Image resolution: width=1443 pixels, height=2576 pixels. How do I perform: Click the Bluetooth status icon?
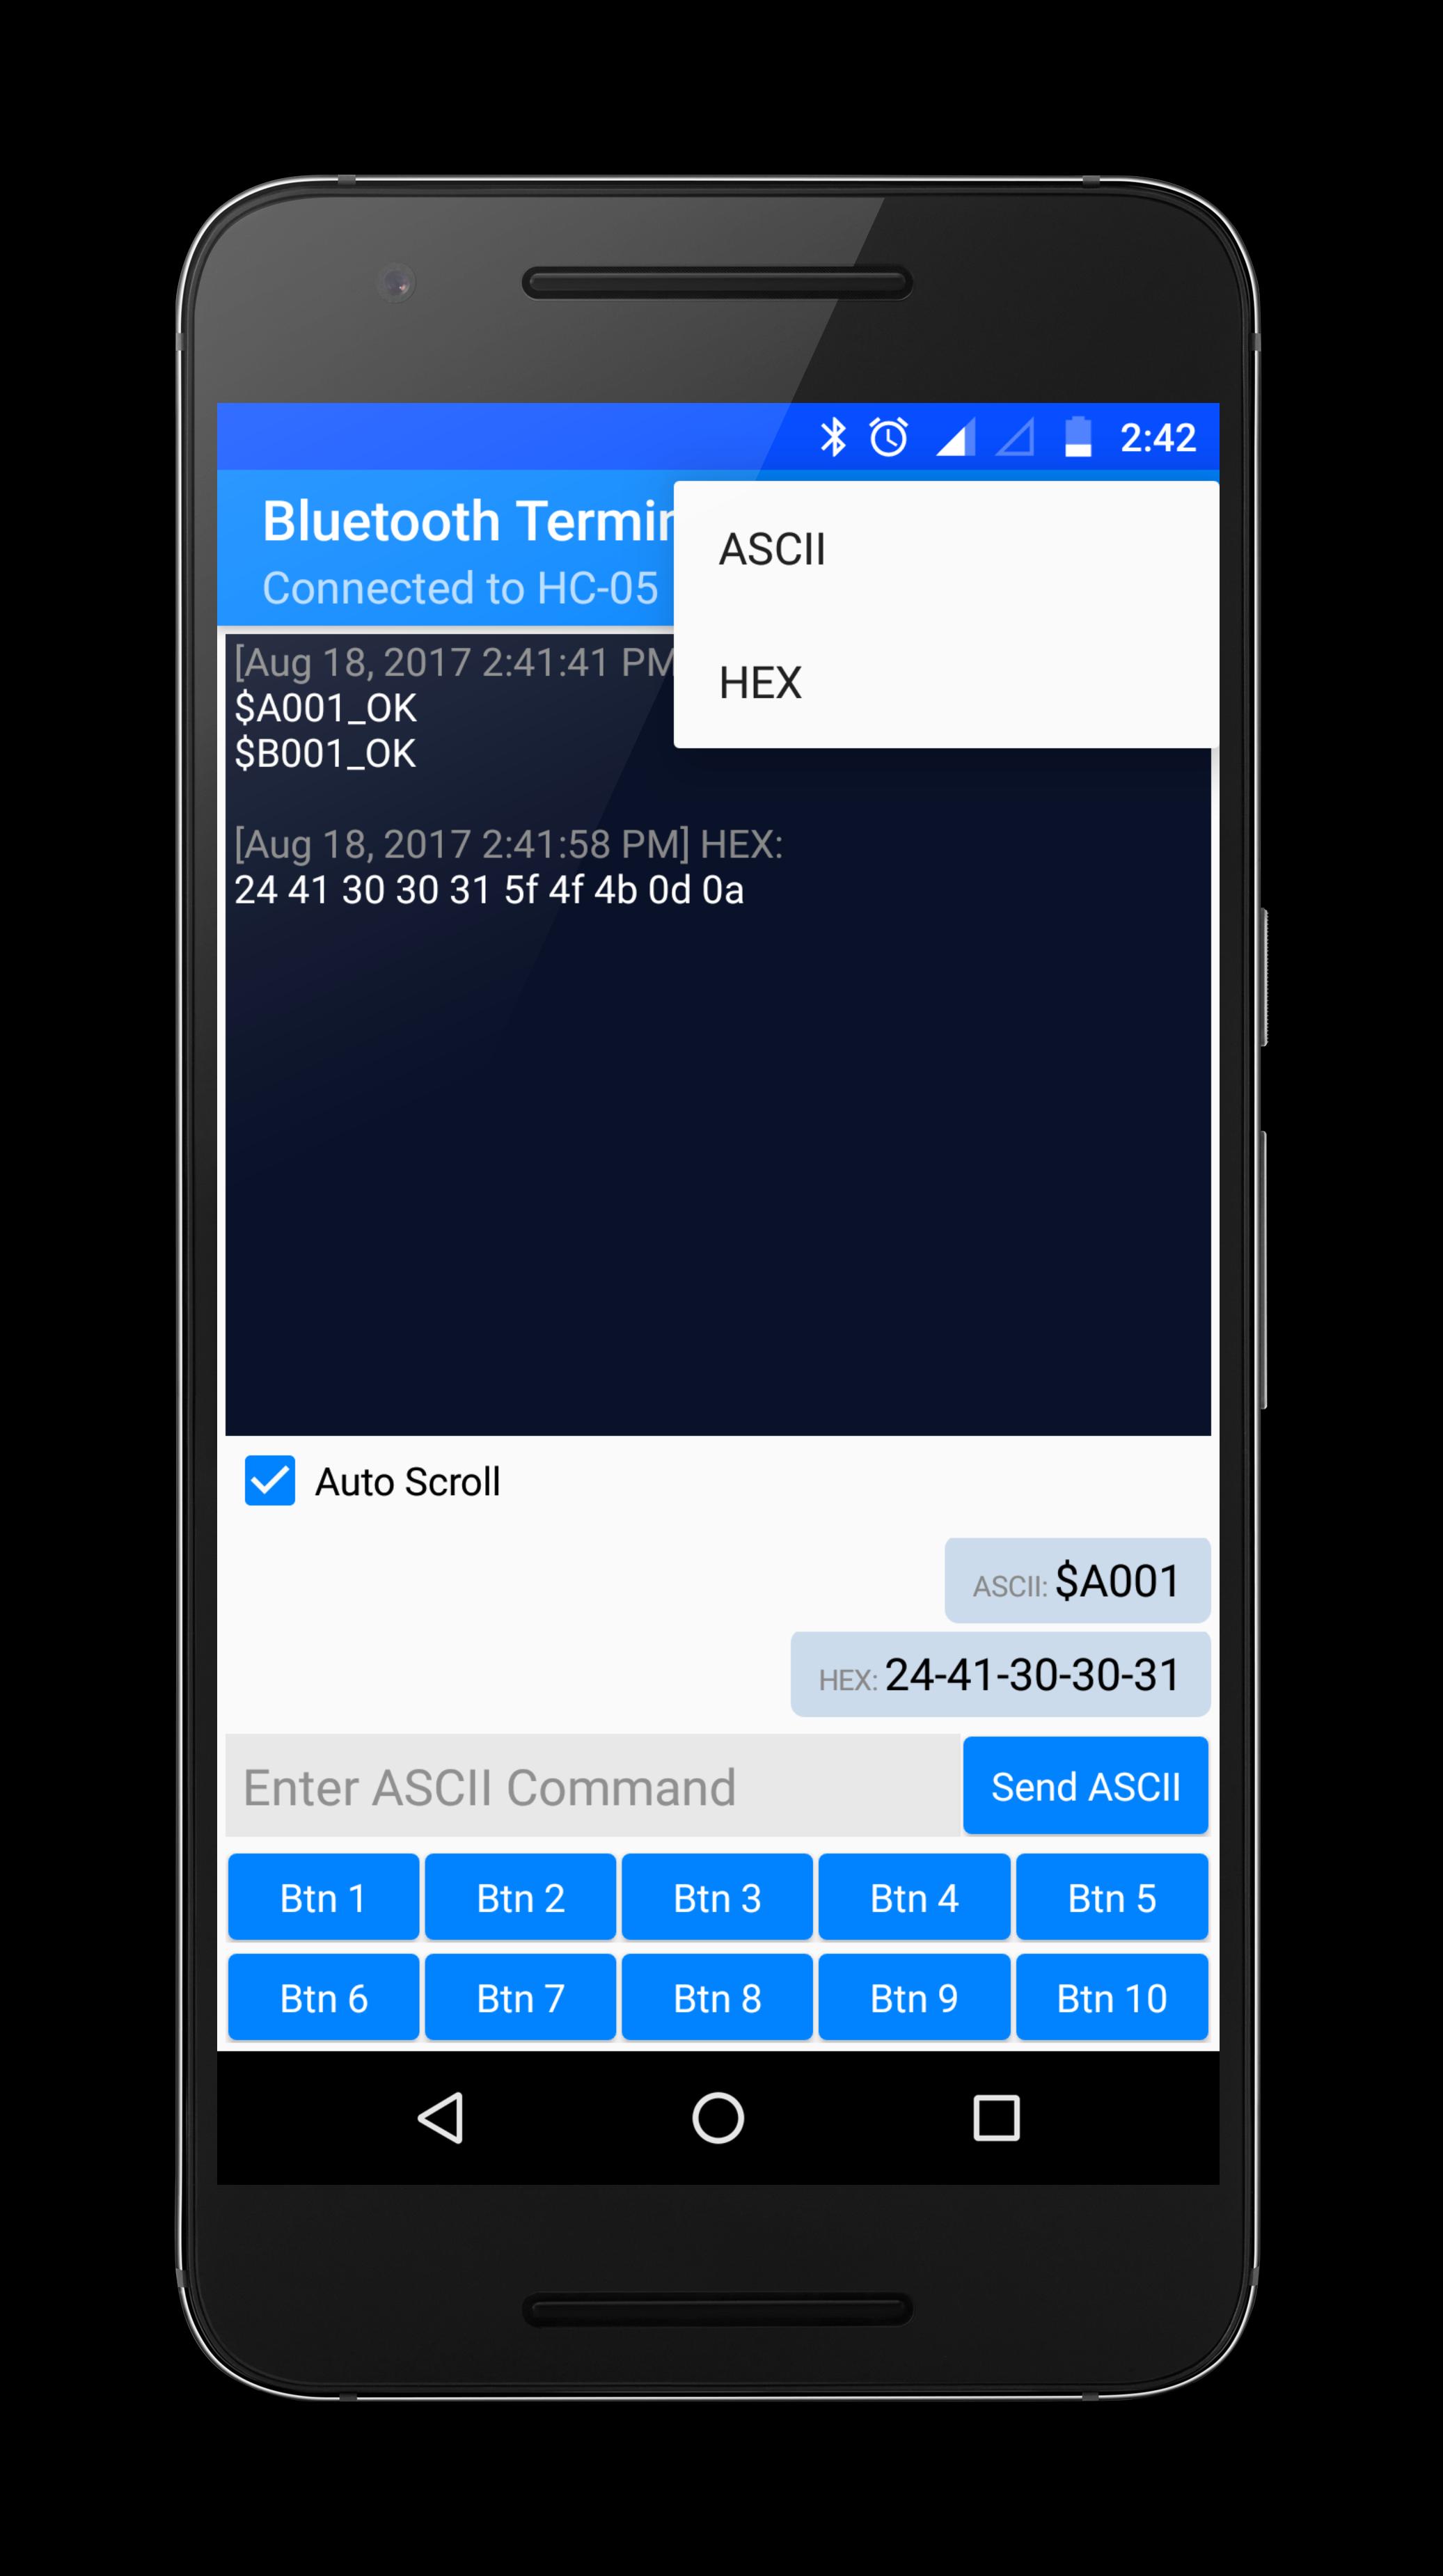[833, 437]
